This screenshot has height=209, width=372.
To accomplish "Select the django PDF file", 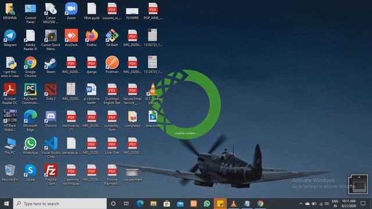I will (92, 65).
